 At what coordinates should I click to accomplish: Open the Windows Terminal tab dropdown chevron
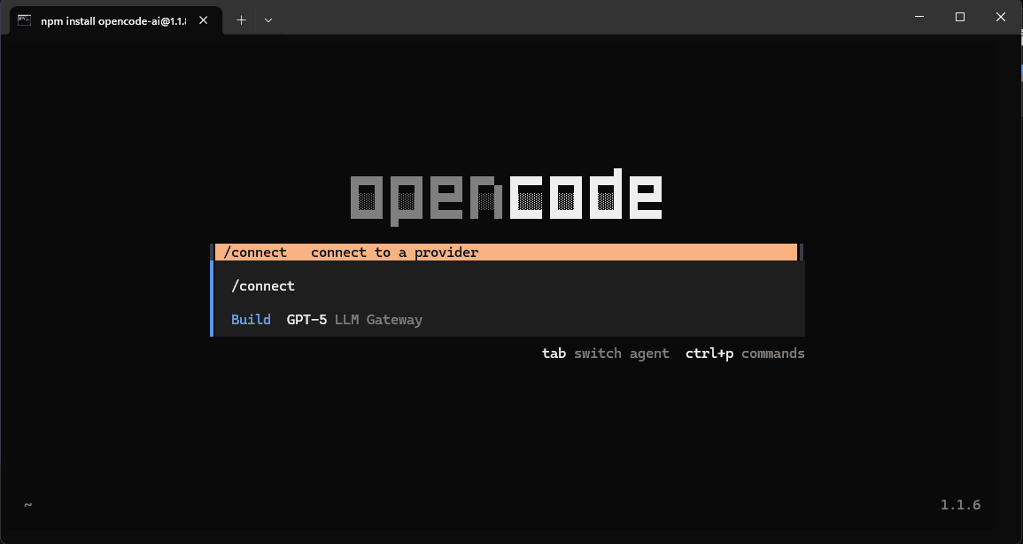[268, 19]
